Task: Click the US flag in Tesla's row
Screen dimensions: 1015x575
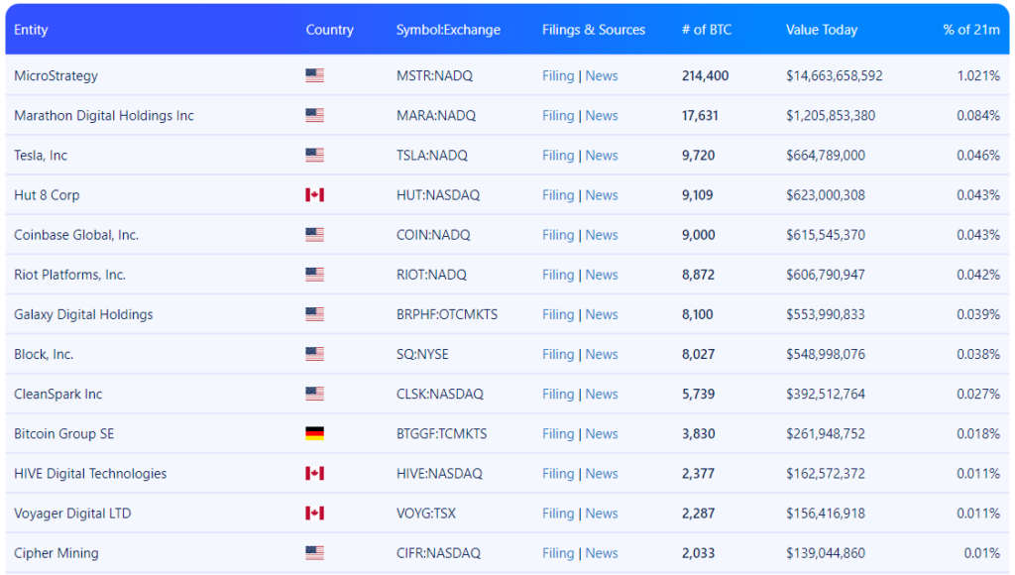Action: pyautogui.click(x=314, y=156)
